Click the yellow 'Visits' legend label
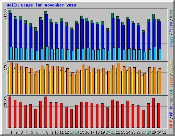Image resolution: width=175 pixels, height=136 pixels. [x=171, y=67]
